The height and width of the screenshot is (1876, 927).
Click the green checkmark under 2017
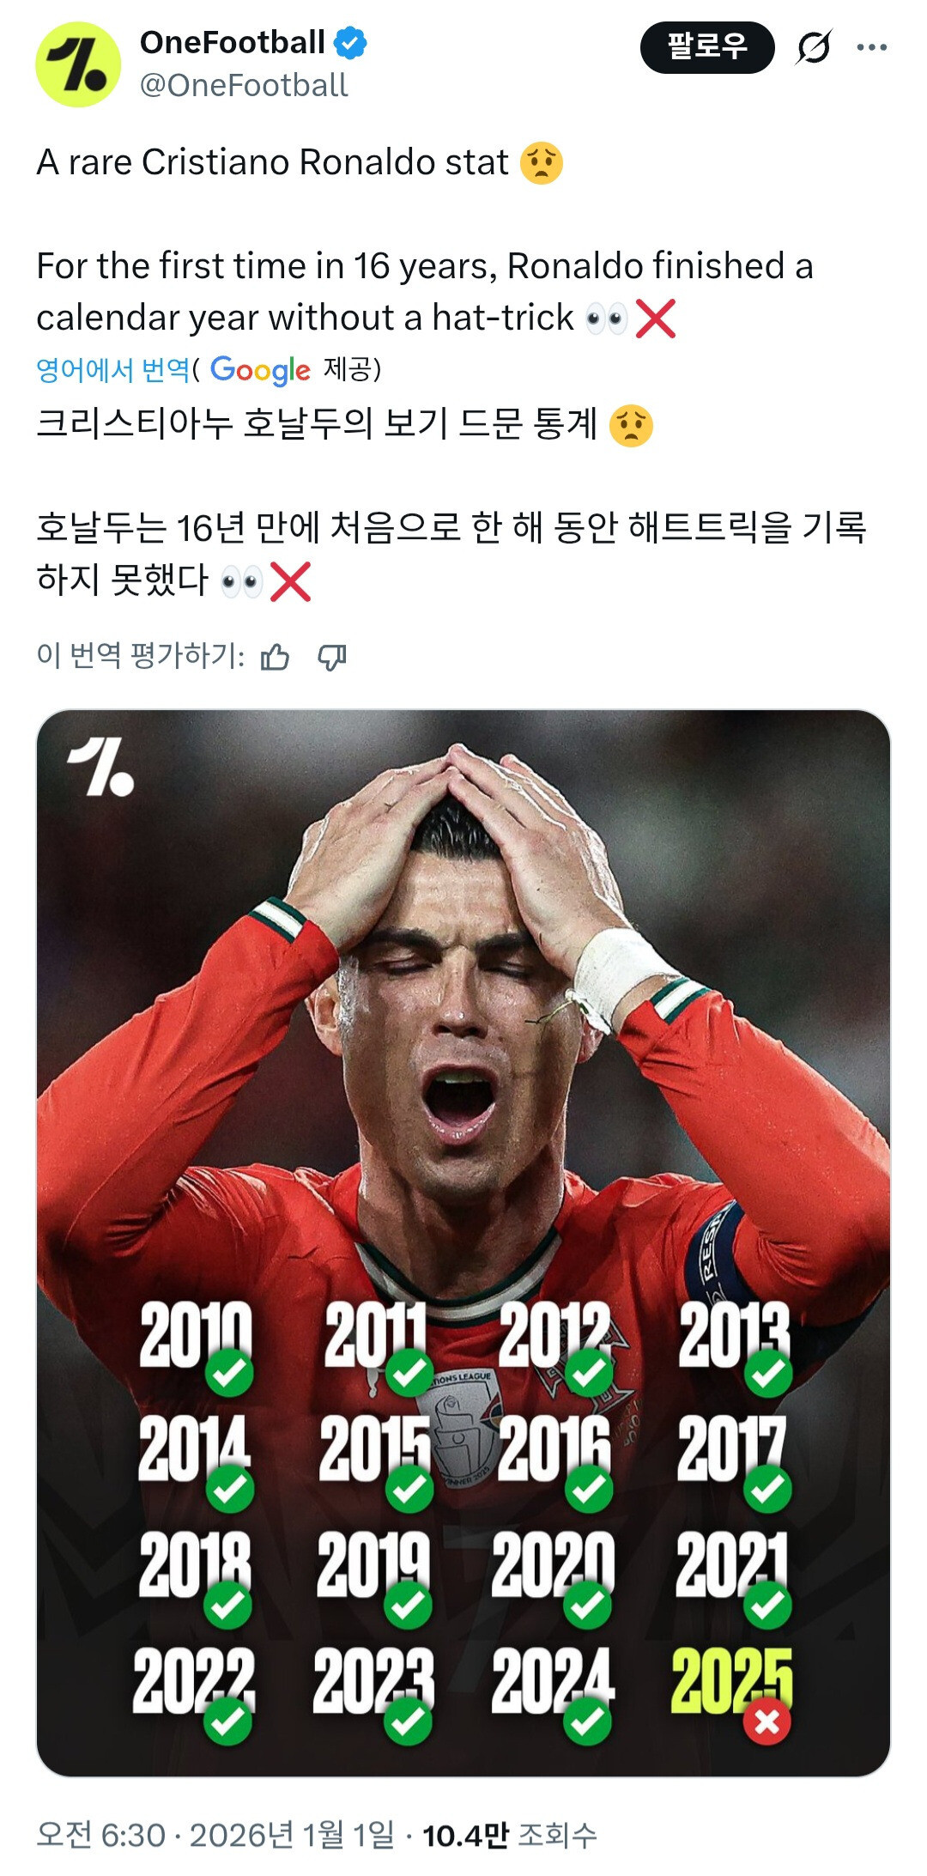coord(767,1489)
